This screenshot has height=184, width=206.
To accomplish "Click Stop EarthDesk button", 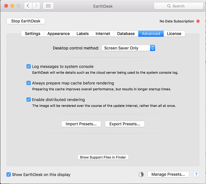I will point(26,21).
